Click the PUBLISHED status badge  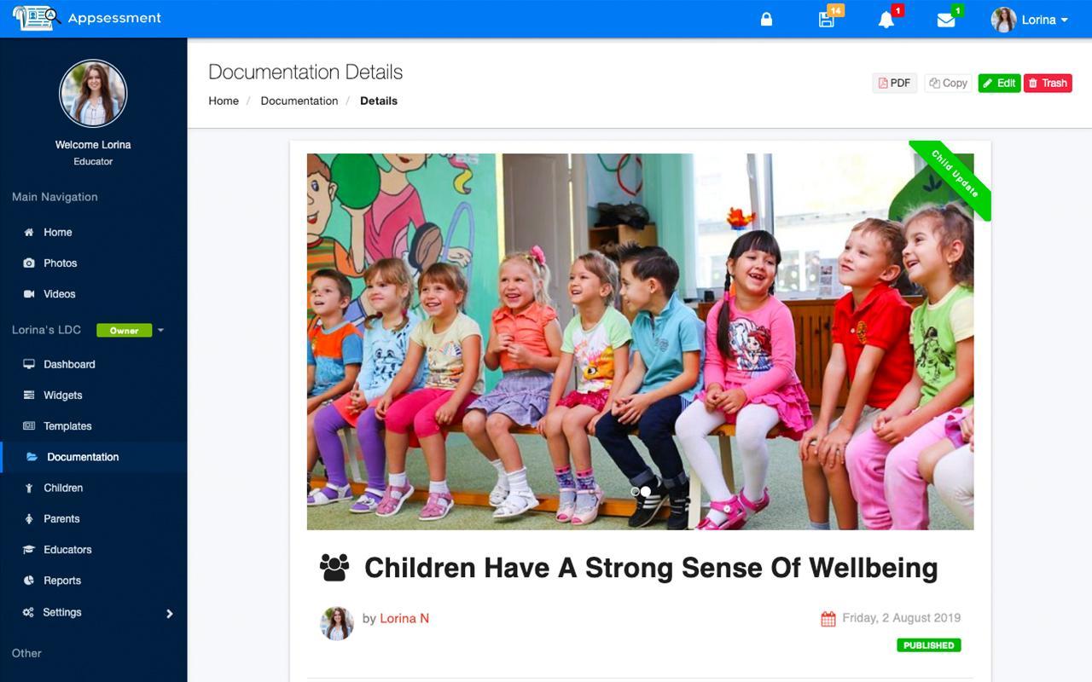[x=929, y=645]
